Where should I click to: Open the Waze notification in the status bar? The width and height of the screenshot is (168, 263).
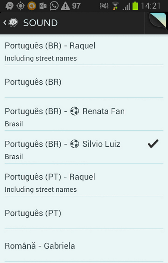coord(9,6)
